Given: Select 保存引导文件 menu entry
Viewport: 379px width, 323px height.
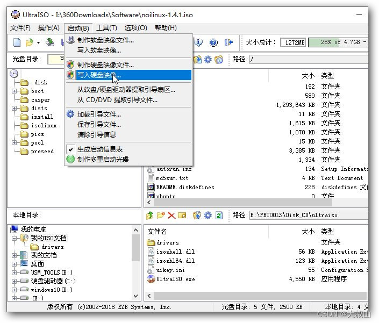Looking at the screenshot, I should pos(128,124).
